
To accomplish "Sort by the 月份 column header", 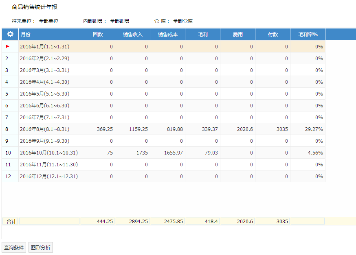I will click(x=49, y=34).
